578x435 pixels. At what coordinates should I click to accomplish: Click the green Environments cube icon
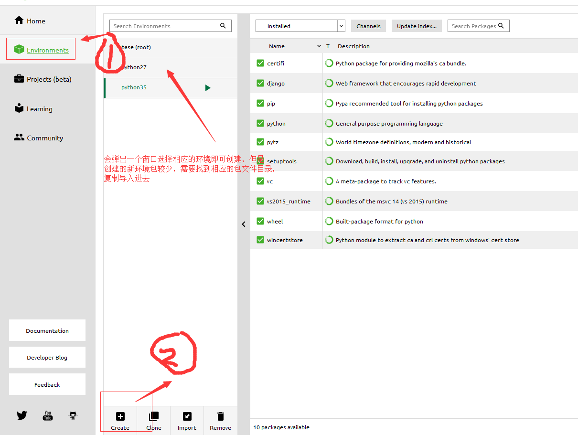coord(19,49)
